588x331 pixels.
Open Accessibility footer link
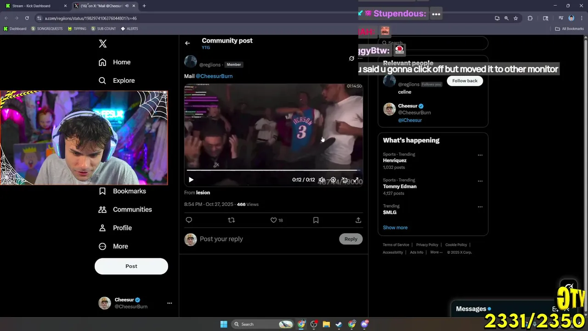pyautogui.click(x=393, y=252)
